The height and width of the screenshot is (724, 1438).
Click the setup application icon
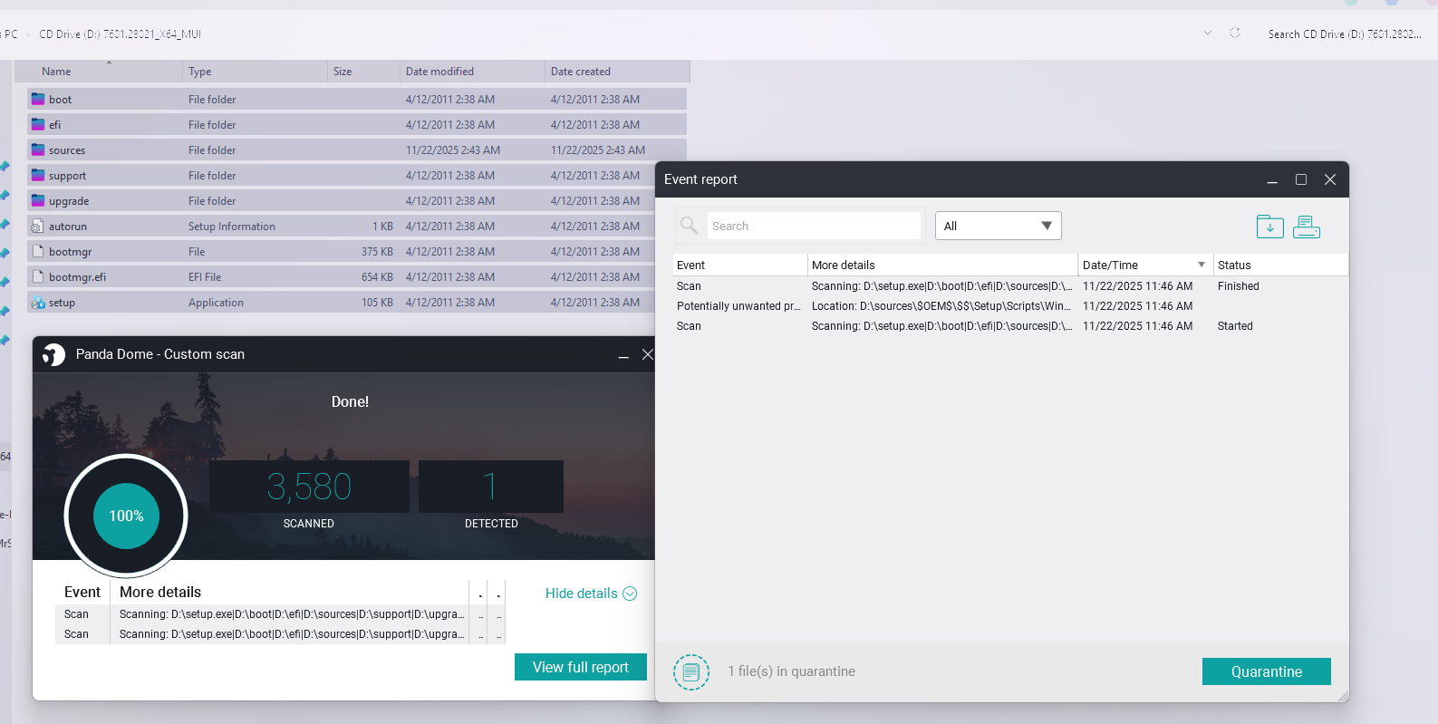[x=38, y=302]
